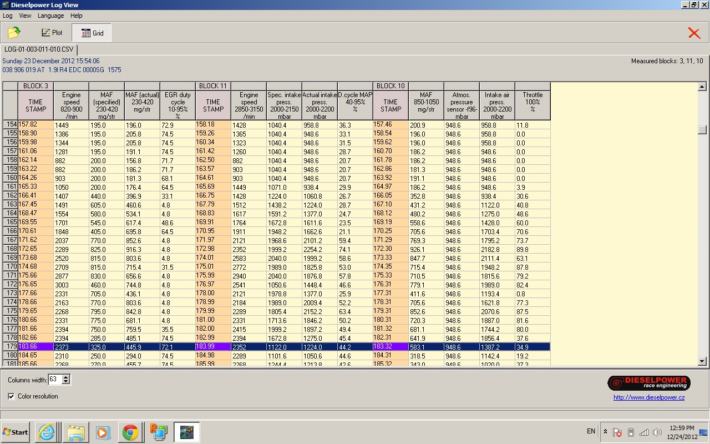This screenshot has width=710, height=444.
Task: Open the Help menu
Action: click(76, 16)
